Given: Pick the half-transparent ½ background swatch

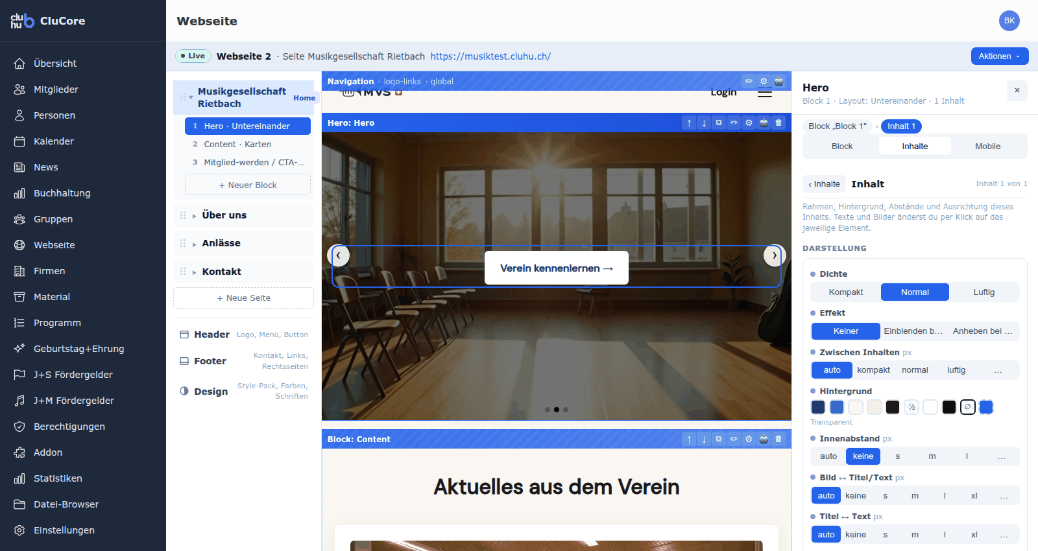Looking at the screenshot, I should 911,407.
